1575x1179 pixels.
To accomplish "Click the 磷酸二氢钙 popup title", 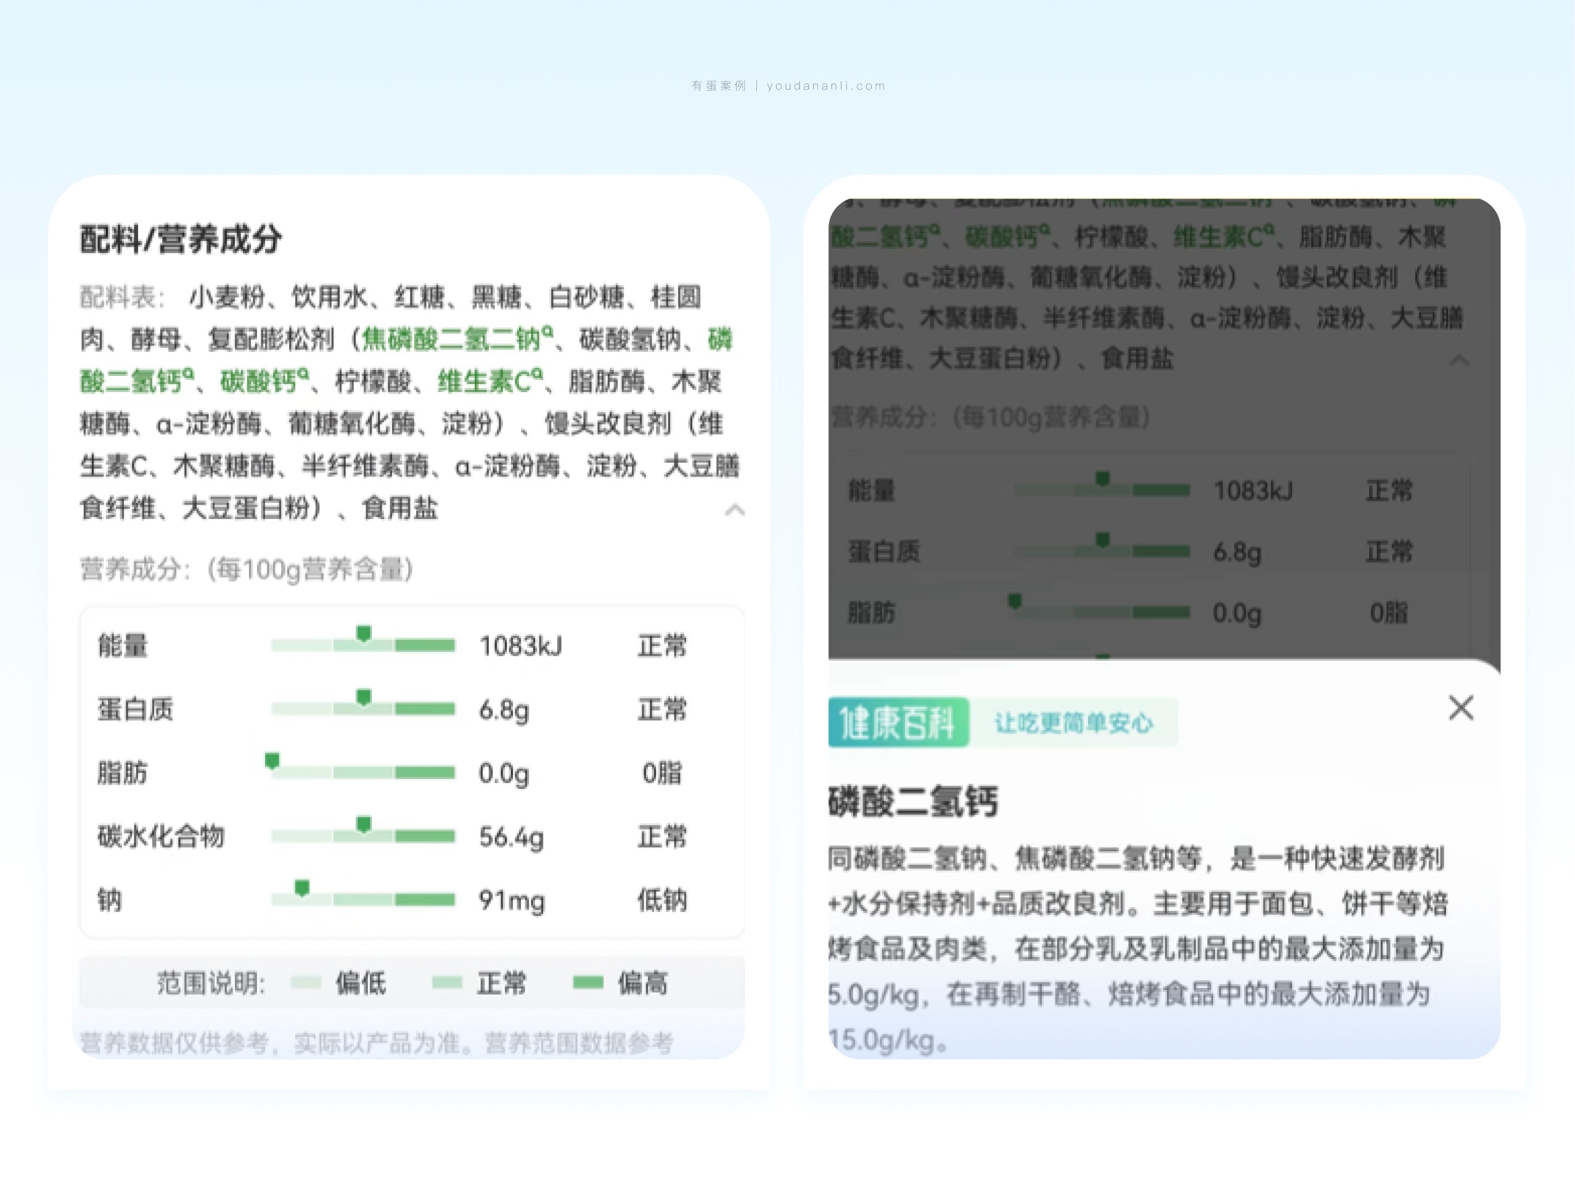I will tap(913, 802).
